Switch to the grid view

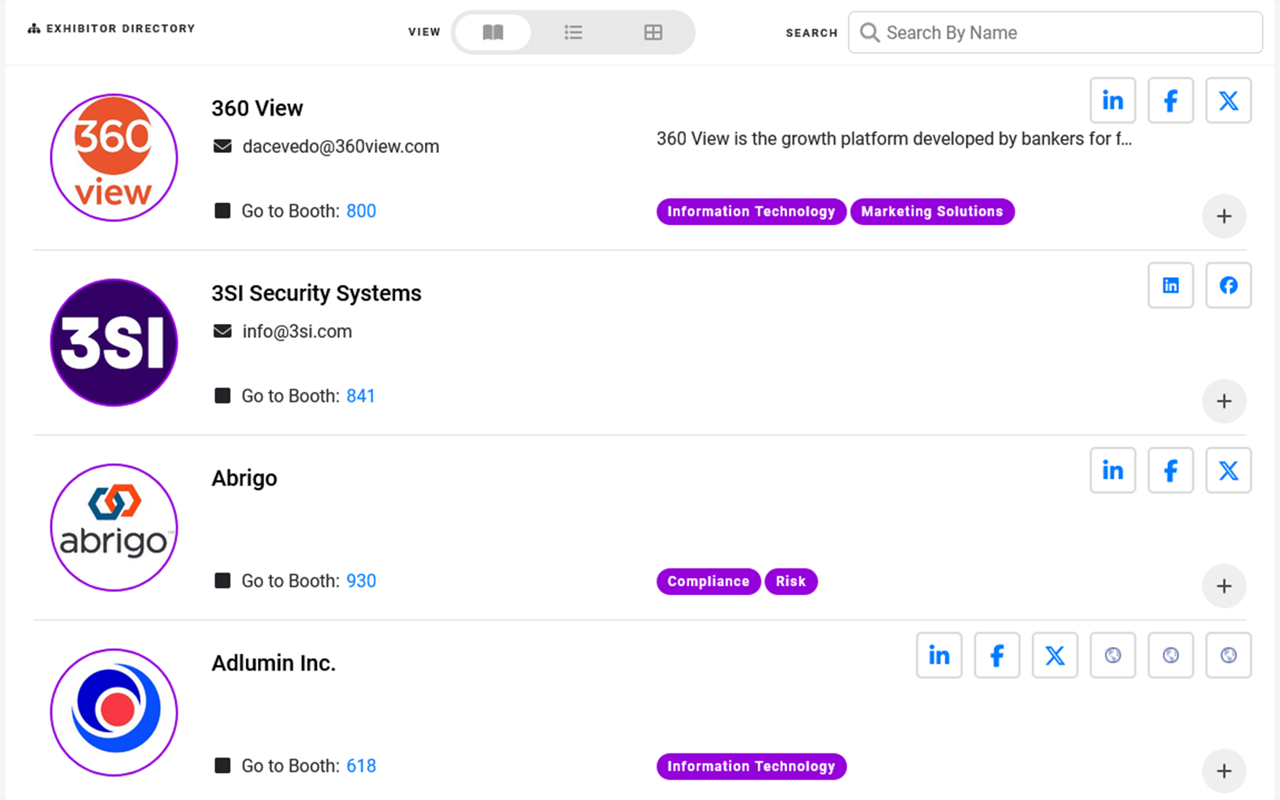click(653, 32)
